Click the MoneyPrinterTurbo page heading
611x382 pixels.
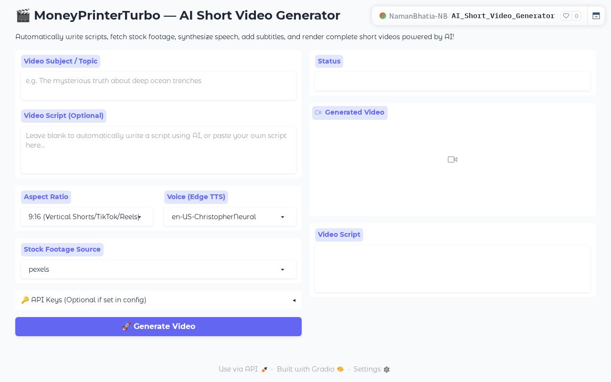click(178, 15)
